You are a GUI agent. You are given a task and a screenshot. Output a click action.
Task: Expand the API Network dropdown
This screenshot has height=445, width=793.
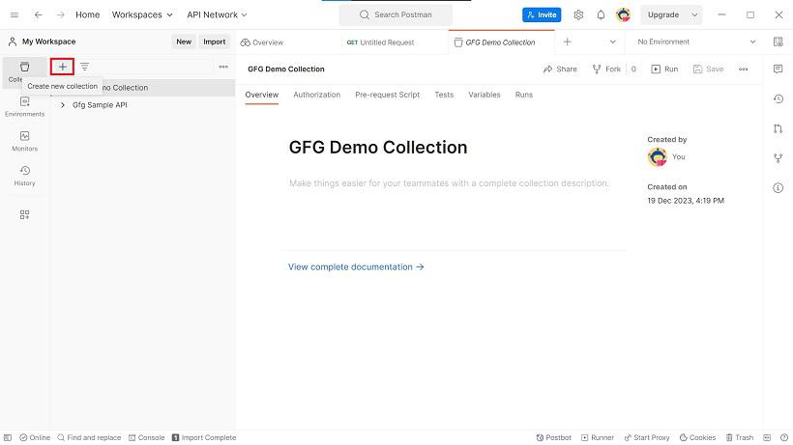coord(217,14)
